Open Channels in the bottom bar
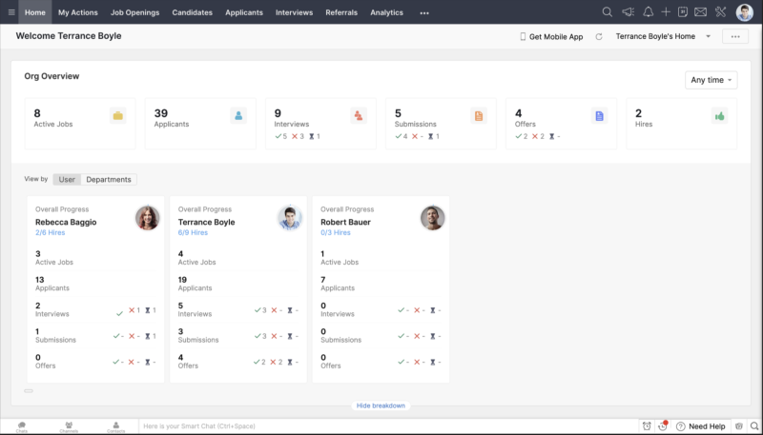Image resolution: width=763 pixels, height=435 pixels. click(x=69, y=426)
